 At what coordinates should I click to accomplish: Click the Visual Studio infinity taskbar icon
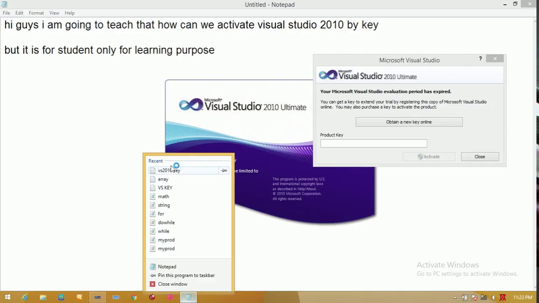pyautogui.click(x=97, y=298)
